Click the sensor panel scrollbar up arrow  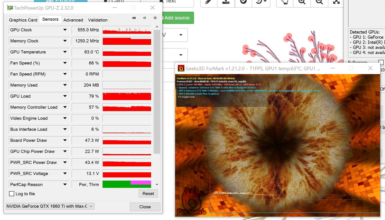coord(157,26)
